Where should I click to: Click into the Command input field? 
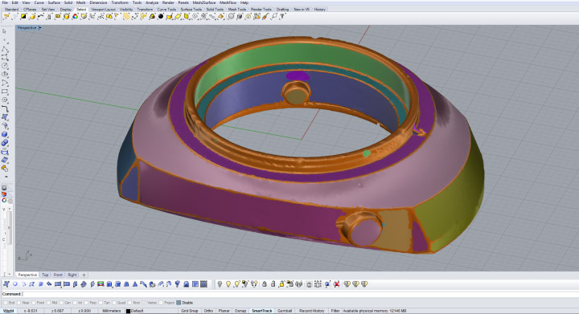click(x=299, y=294)
